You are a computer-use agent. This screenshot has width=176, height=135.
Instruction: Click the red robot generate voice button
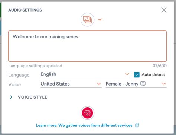tap(87, 113)
